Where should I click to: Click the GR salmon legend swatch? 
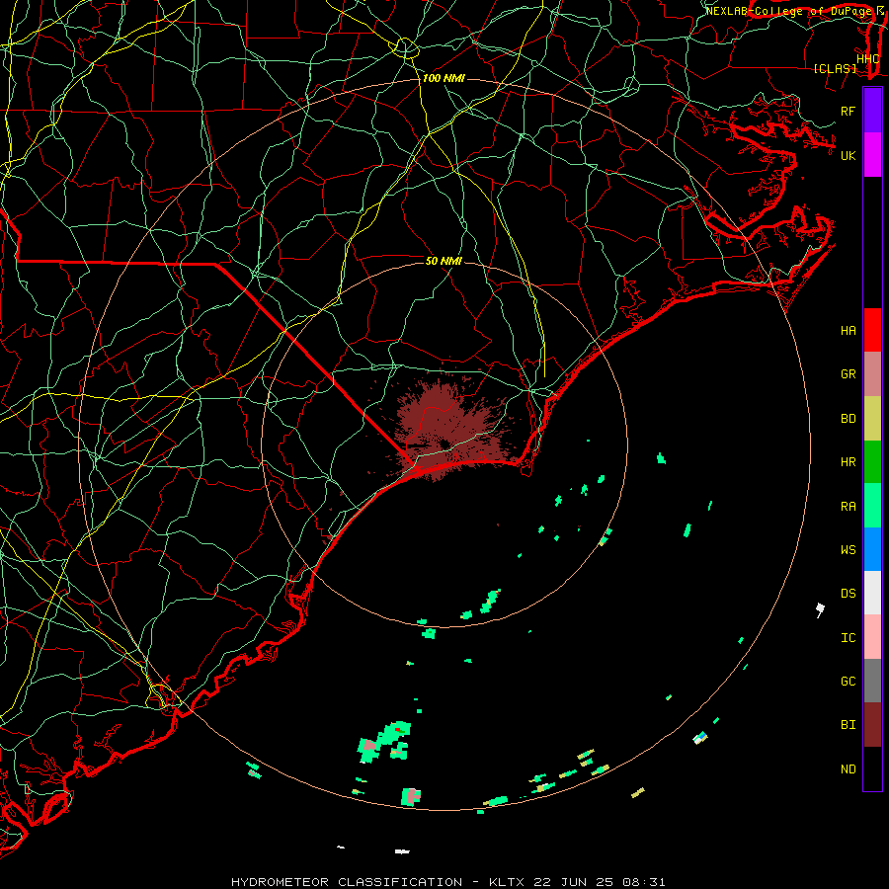coord(872,374)
